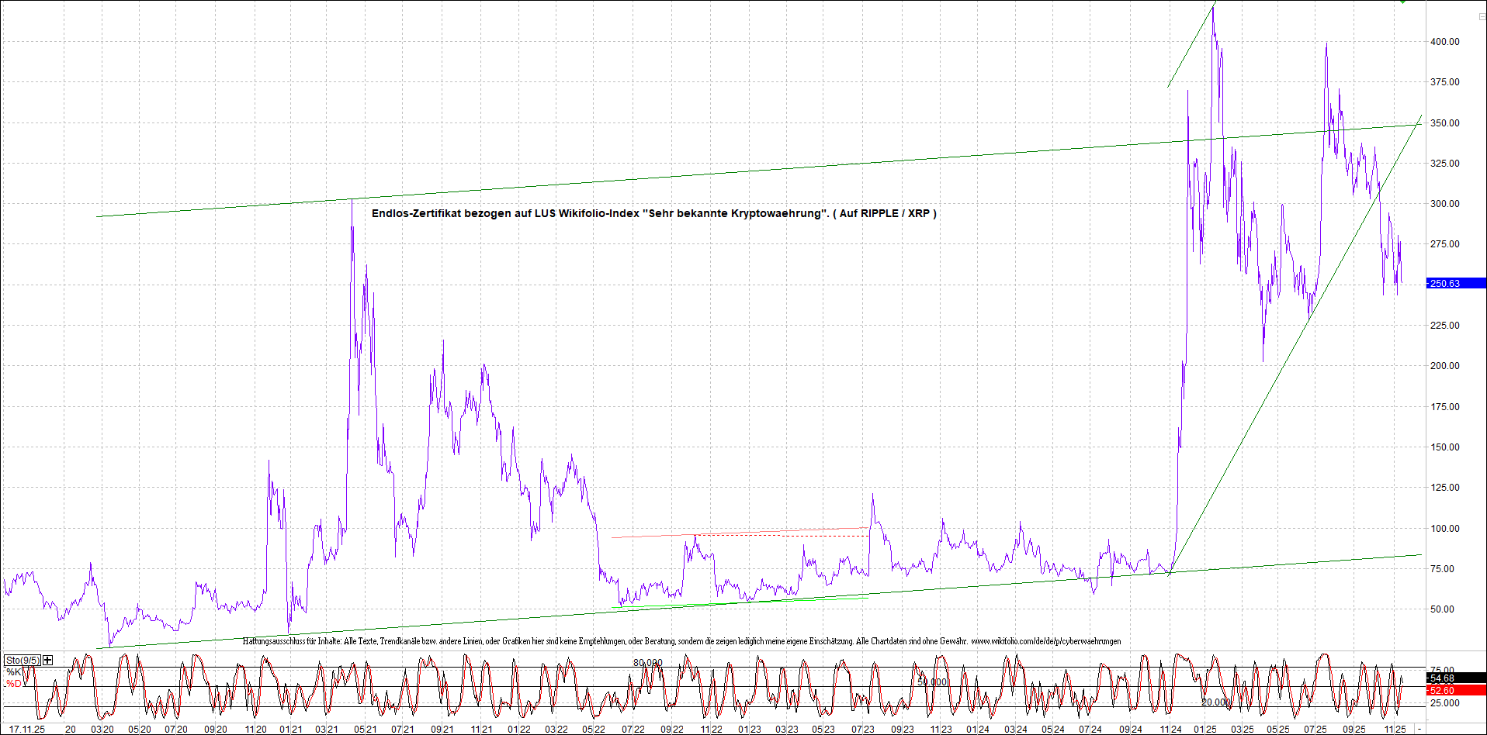Click the dash at time axis end

point(1419,729)
